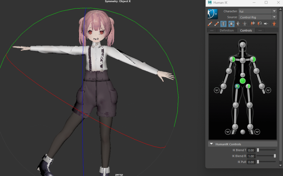Image resolution: width=283 pixels, height=176 pixels.
Task: Expand foot details arrow on screen-right
Action: click(257, 132)
